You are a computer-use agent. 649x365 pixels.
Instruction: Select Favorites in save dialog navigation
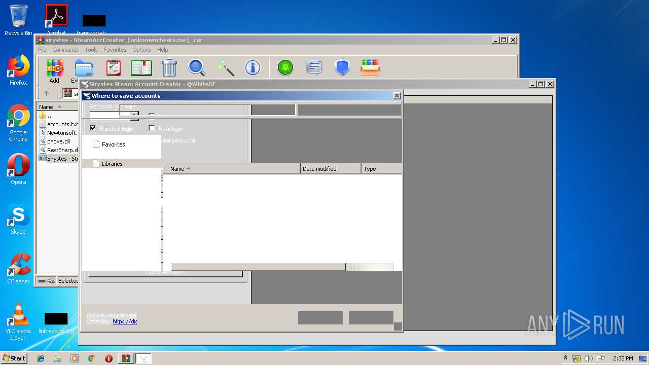pyautogui.click(x=113, y=144)
